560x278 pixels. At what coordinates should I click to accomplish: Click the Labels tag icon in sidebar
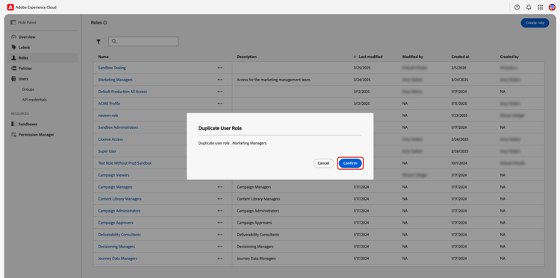pyautogui.click(x=13, y=48)
